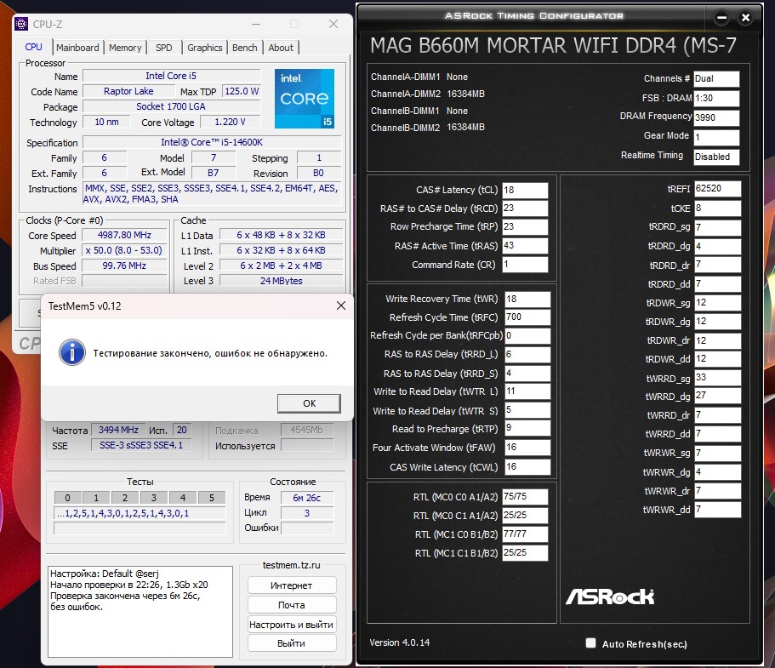The height and width of the screenshot is (668, 775).
Task: Click the Выйти button in TestMem5
Action: (x=292, y=643)
